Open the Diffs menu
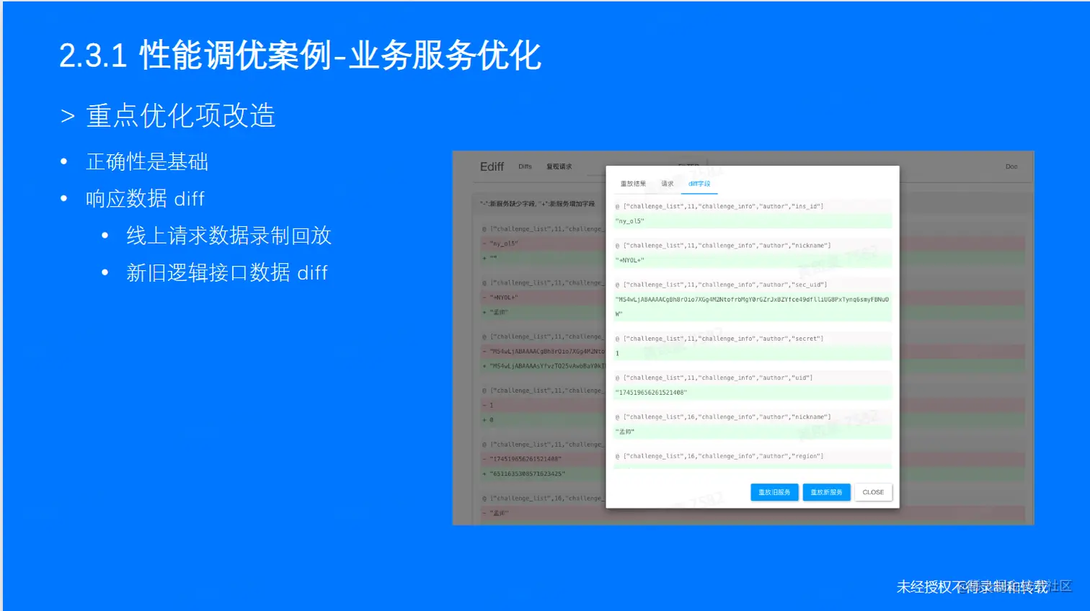The image size is (1090, 611). click(523, 166)
